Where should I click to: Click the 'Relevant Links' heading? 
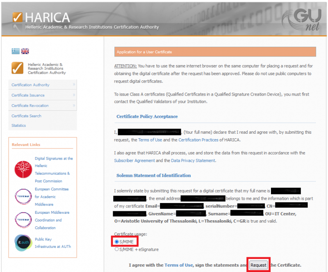click(x=26, y=145)
